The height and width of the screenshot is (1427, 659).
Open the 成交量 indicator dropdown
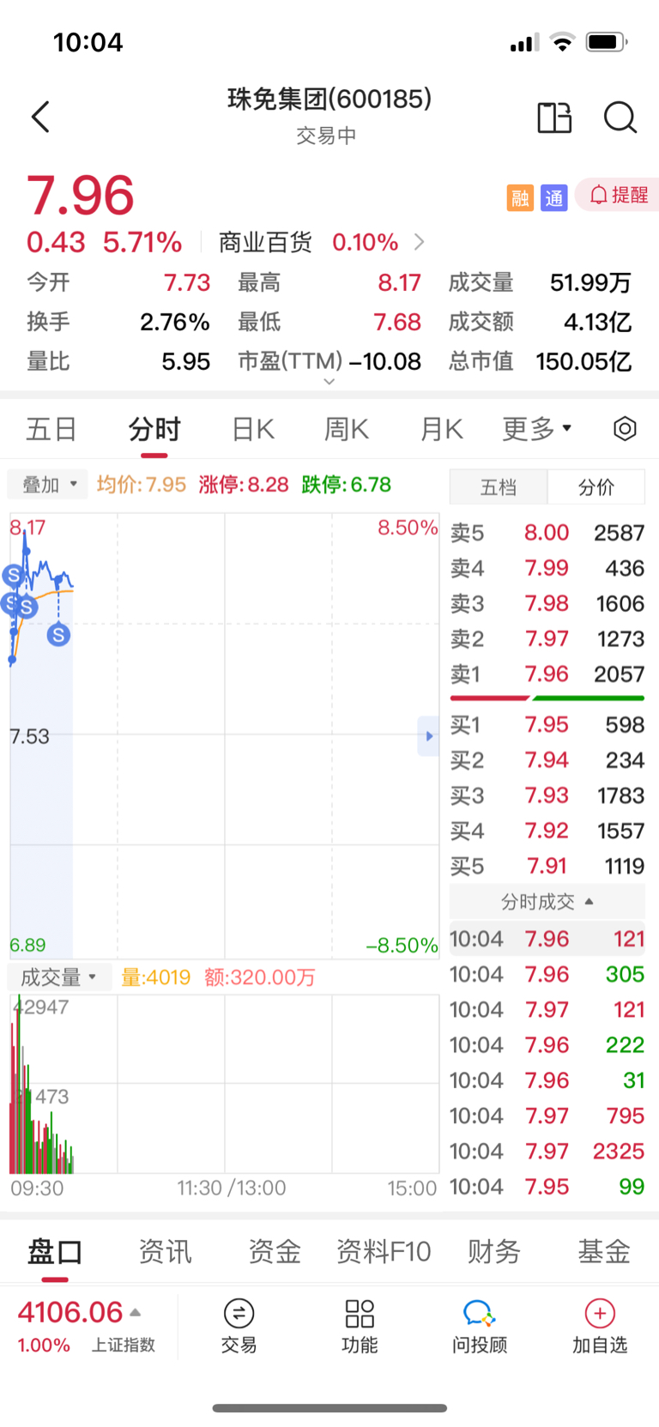[x=58, y=977]
